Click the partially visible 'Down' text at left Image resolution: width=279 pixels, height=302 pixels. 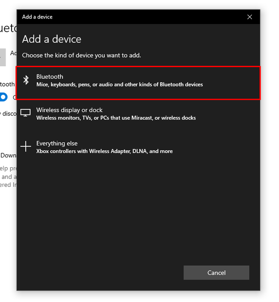(8, 155)
